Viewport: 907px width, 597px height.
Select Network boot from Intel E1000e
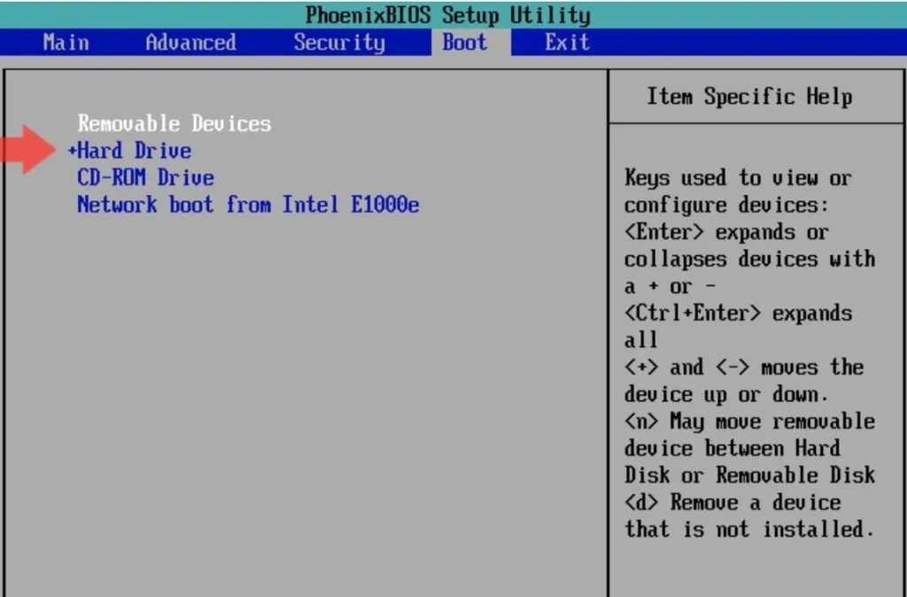(x=249, y=205)
